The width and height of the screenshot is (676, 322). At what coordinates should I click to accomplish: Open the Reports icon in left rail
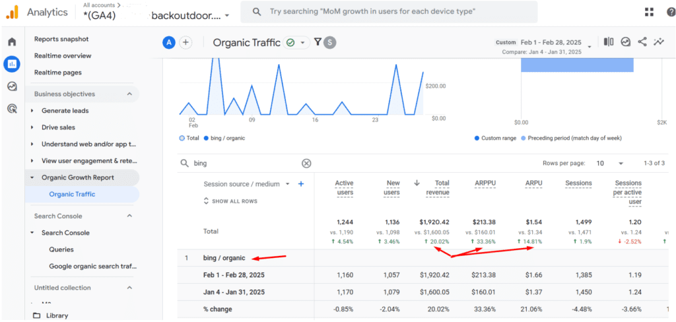pyautogui.click(x=11, y=64)
